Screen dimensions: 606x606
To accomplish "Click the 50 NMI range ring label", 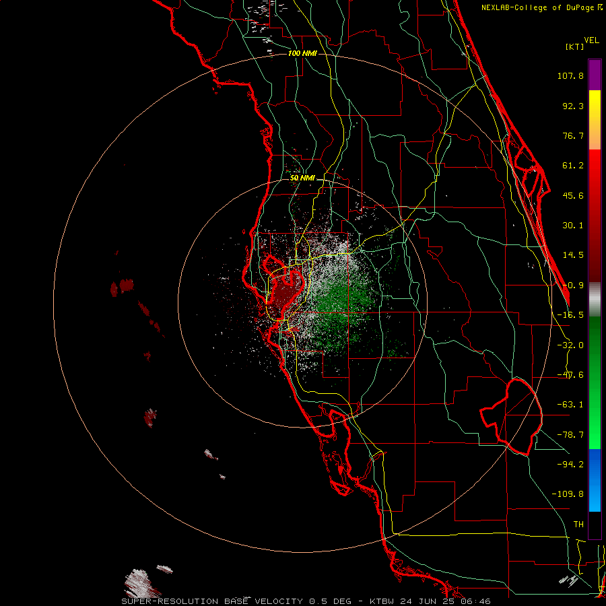I will (302, 178).
